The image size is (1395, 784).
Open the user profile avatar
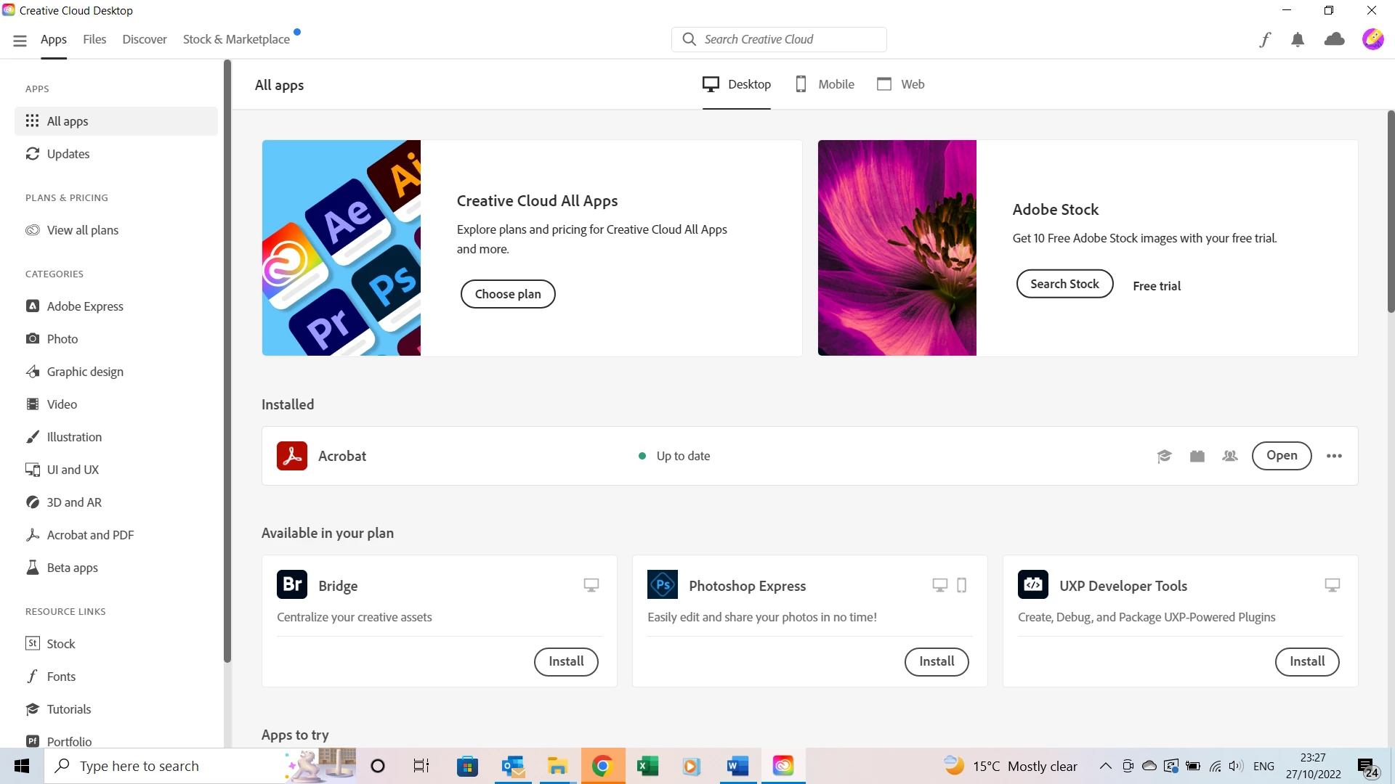(1372, 39)
